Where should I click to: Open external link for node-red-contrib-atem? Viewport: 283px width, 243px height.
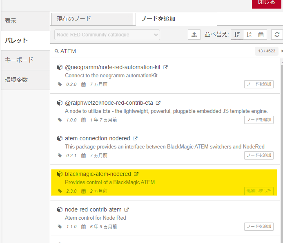point(127,209)
